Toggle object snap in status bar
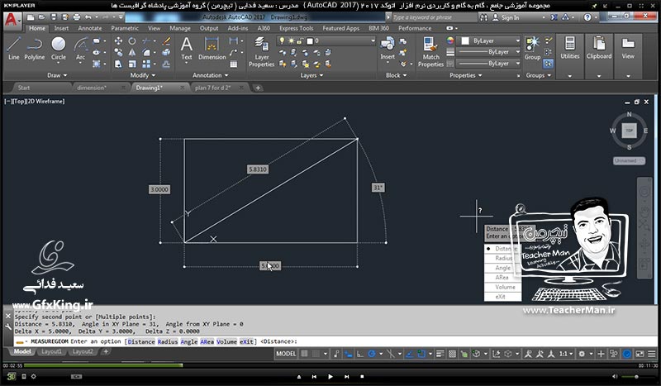Screen dimensions: 661x386 [x=421, y=354]
